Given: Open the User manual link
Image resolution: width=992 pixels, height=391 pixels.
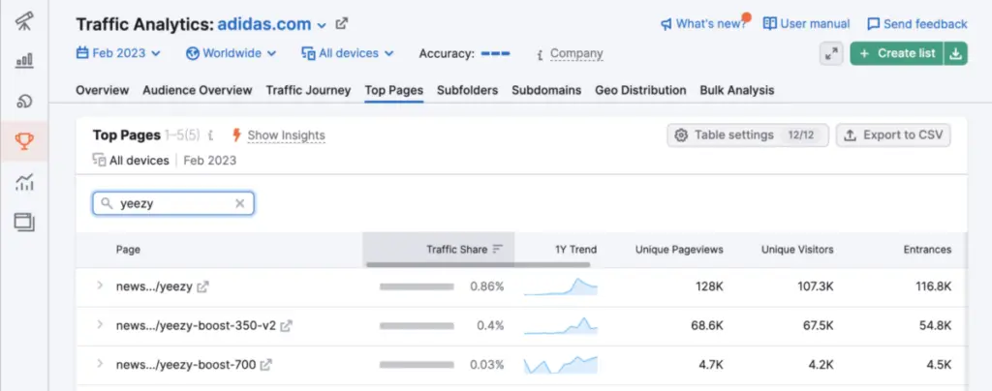Looking at the screenshot, I should tap(806, 24).
